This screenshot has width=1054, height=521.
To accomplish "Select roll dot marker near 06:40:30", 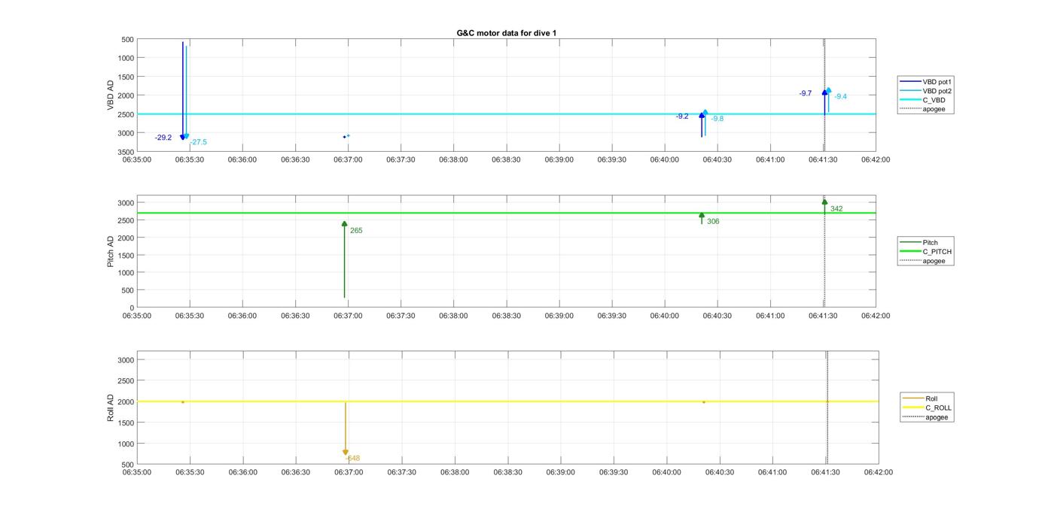I will click(704, 402).
